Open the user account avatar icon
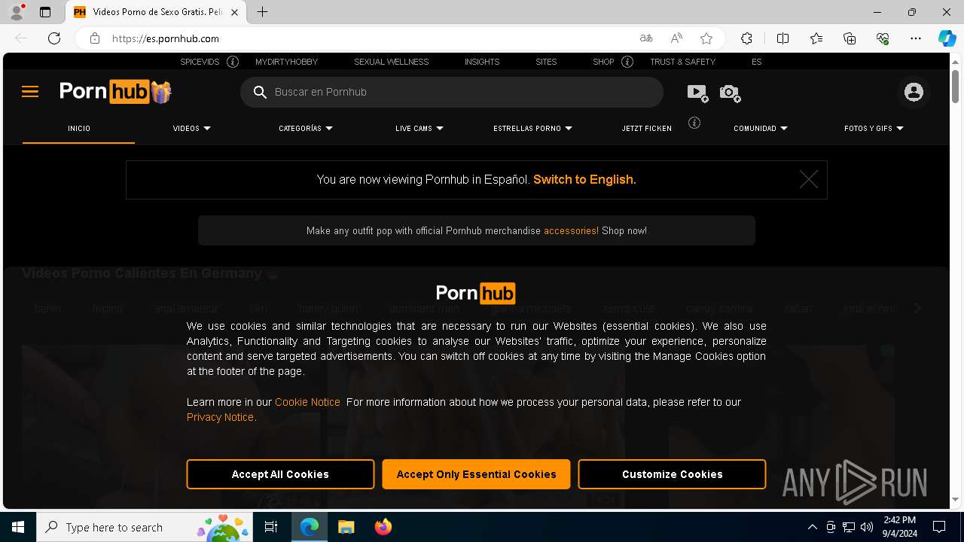The height and width of the screenshot is (542, 964). coord(914,92)
